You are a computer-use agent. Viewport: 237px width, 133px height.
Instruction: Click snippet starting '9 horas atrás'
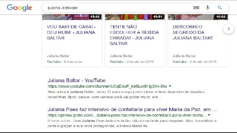pos(132,123)
